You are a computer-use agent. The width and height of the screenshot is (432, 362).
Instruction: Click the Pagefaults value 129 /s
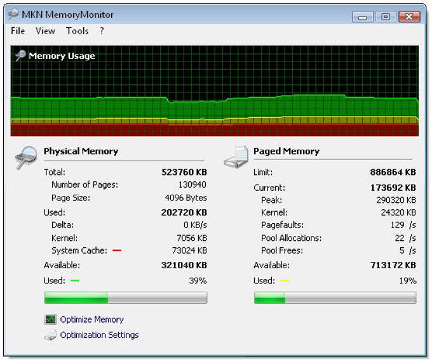click(403, 225)
